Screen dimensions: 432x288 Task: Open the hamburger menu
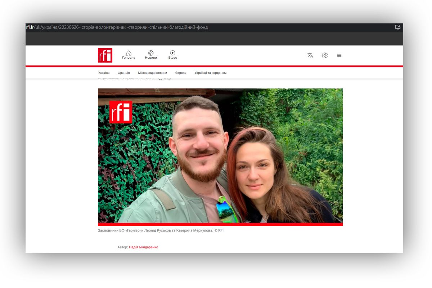click(x=339, y=55)
